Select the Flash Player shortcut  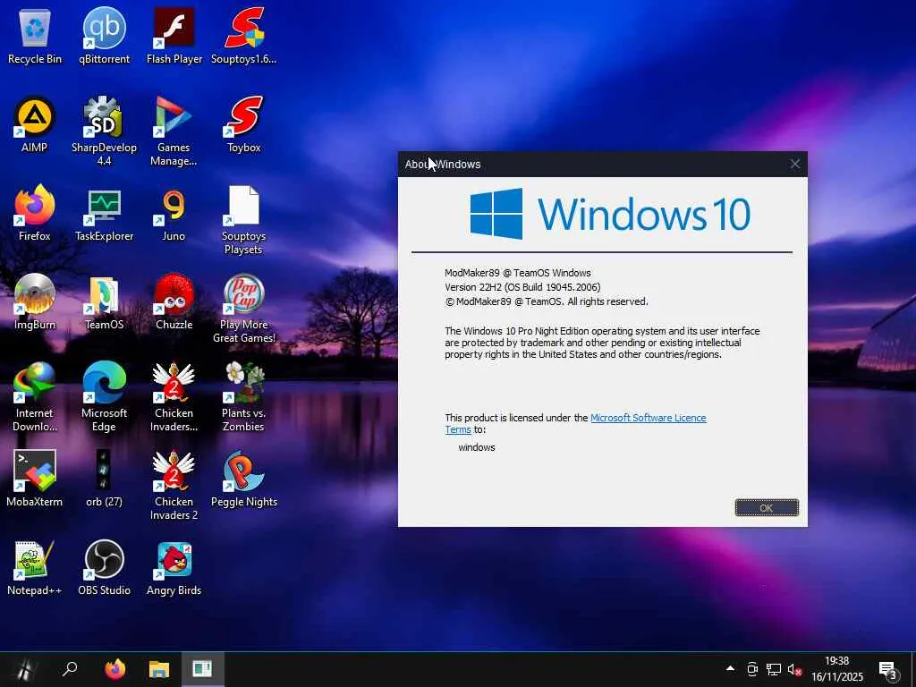tap(174, 36)
